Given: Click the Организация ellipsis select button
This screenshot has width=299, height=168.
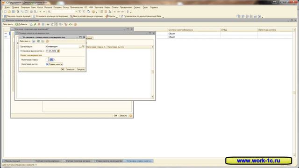Looking at the screenshot, I should [x=80, y=47].
